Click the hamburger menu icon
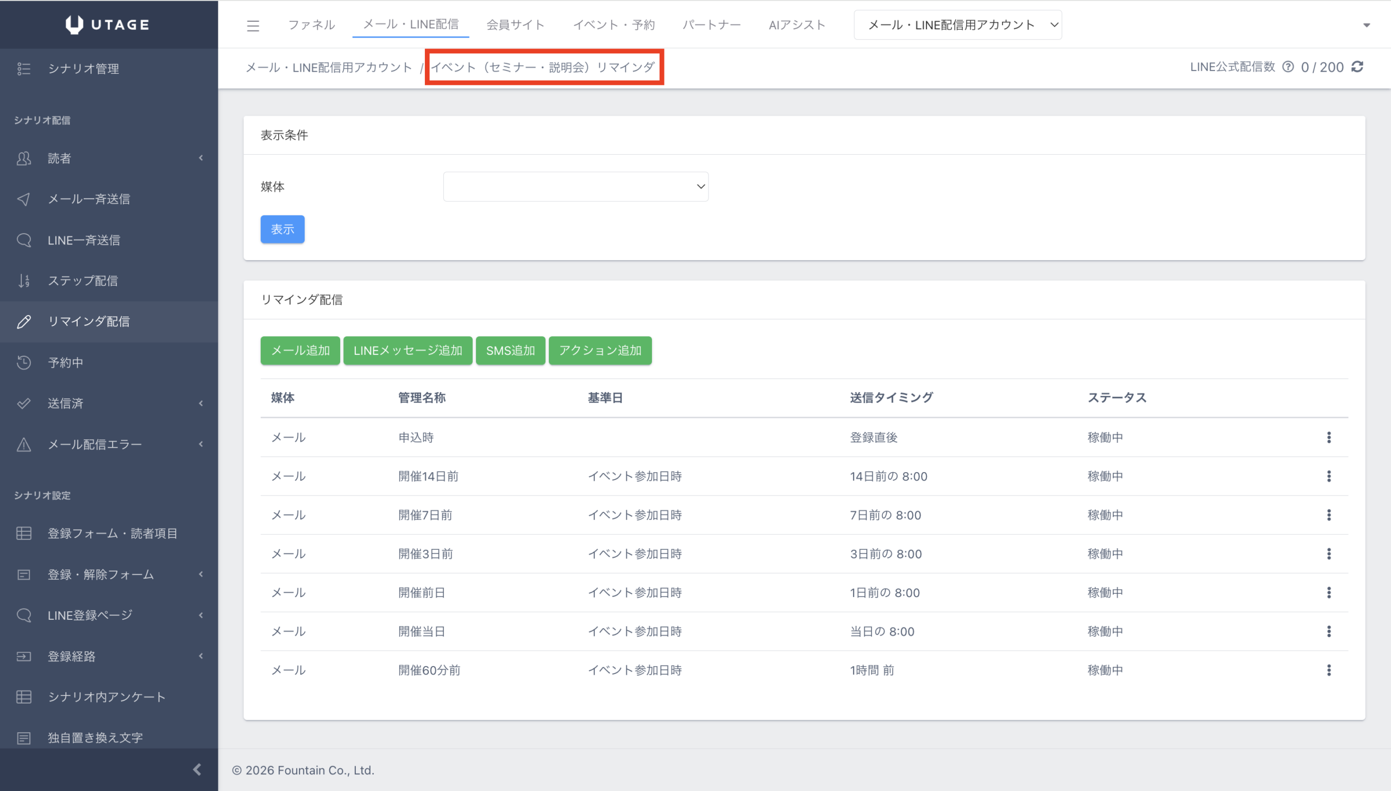Image resolution: width=1391 pixels, height=791 pixels. (253, 26)
